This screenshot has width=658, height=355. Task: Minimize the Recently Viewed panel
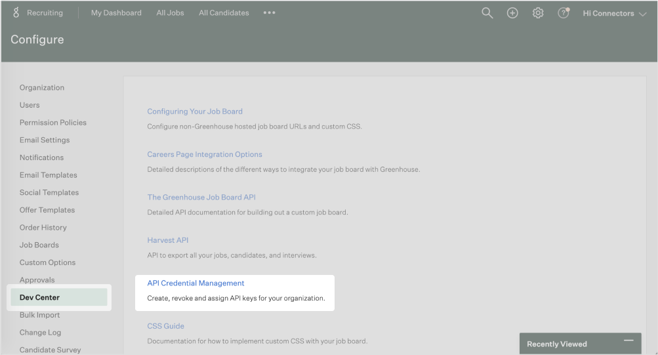pyautogui.click(x=628, y=341)
